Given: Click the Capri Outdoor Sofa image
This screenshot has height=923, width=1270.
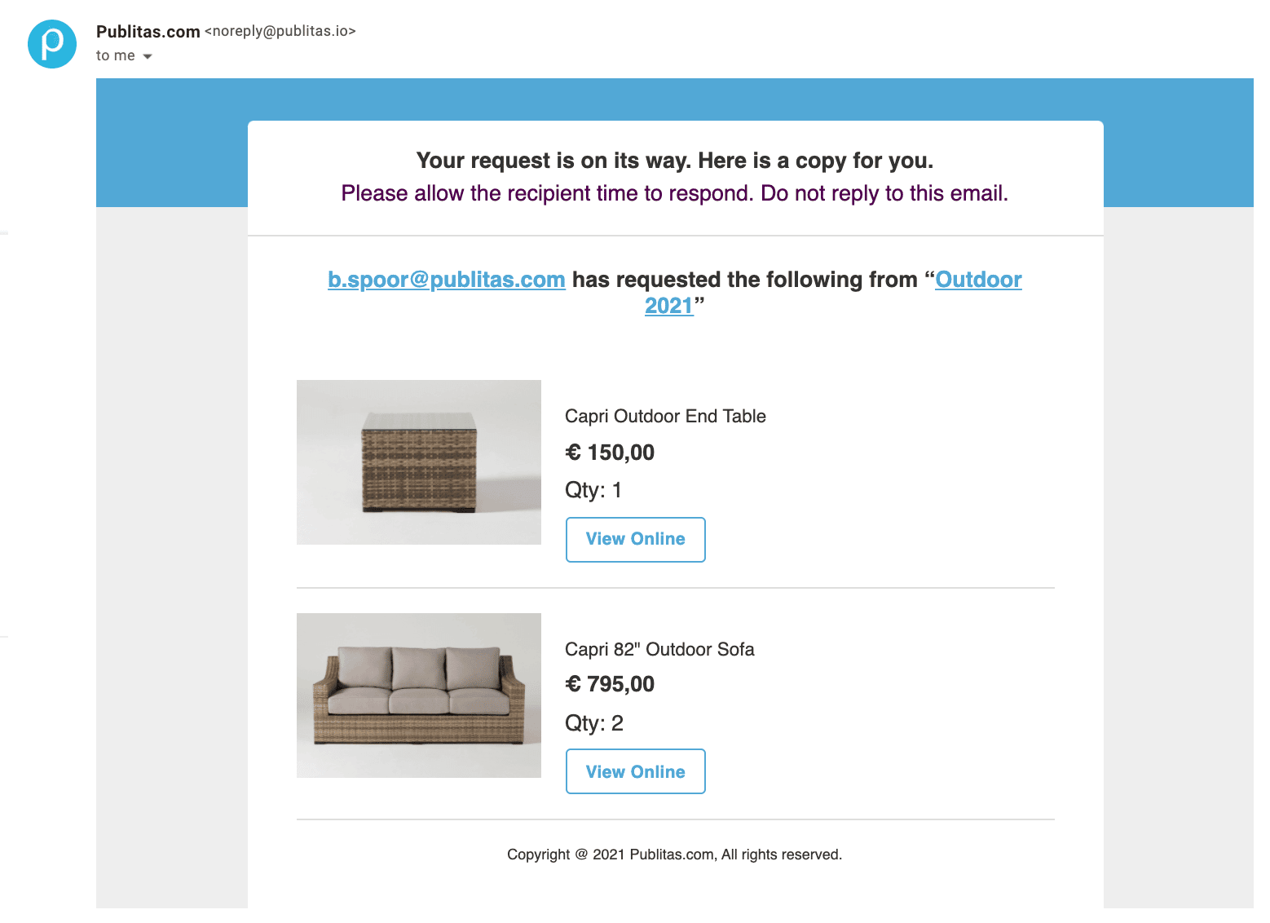Looking at the screenshot, I should tap(419, 696).
